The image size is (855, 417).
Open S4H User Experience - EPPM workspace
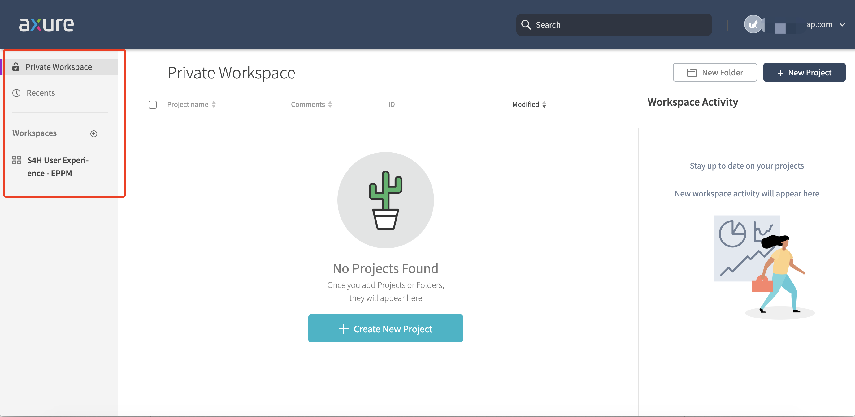coord(58,166)
